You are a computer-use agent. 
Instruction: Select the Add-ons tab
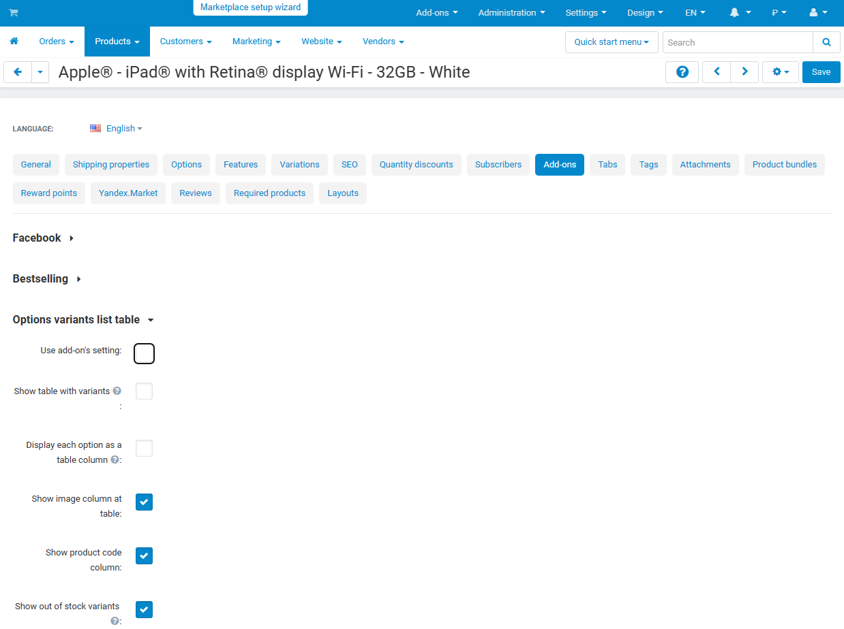[560, 165]
